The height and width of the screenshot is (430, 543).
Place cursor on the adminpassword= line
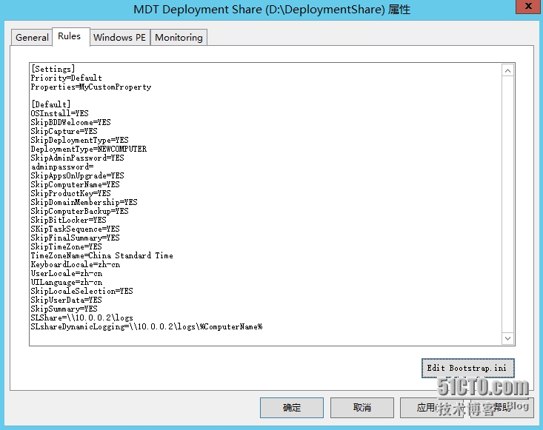coord(62,167)
